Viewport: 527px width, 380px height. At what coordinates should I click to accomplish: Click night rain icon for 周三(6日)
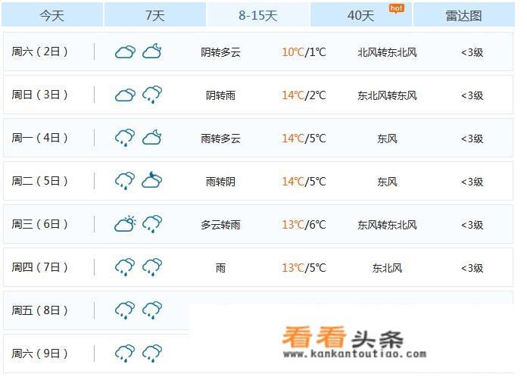[152, 224]
